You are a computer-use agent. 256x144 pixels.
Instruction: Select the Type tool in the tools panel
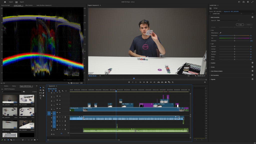point(40,98)
